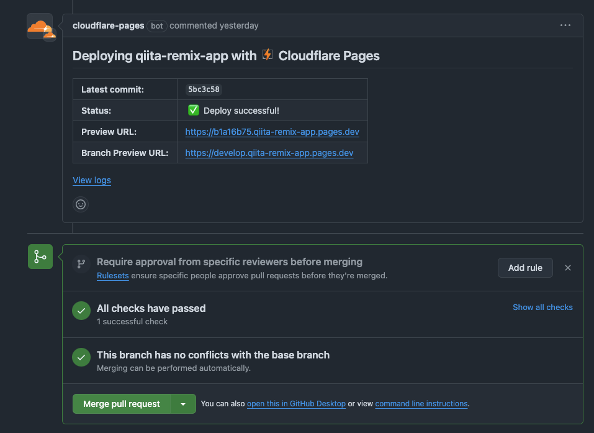This screenshot has height=433, width=594.
Task: Click the green merge branch icon
Action: pyautogui.click(x=40, y=256)
